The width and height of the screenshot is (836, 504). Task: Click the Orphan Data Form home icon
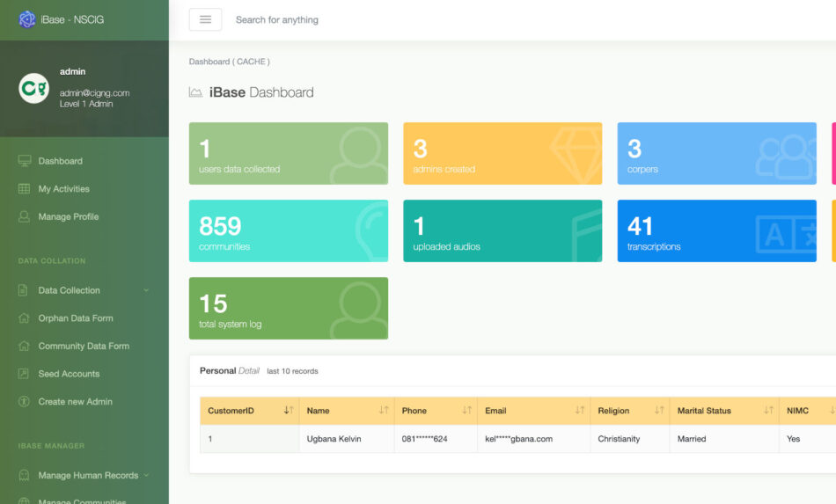click(24, 318)
